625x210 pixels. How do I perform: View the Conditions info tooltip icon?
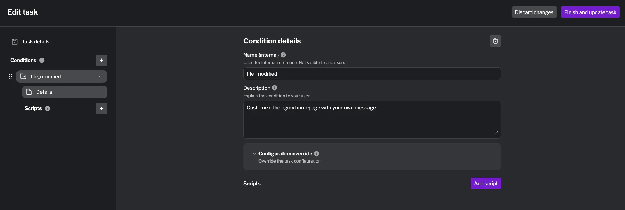pos(42,60)
